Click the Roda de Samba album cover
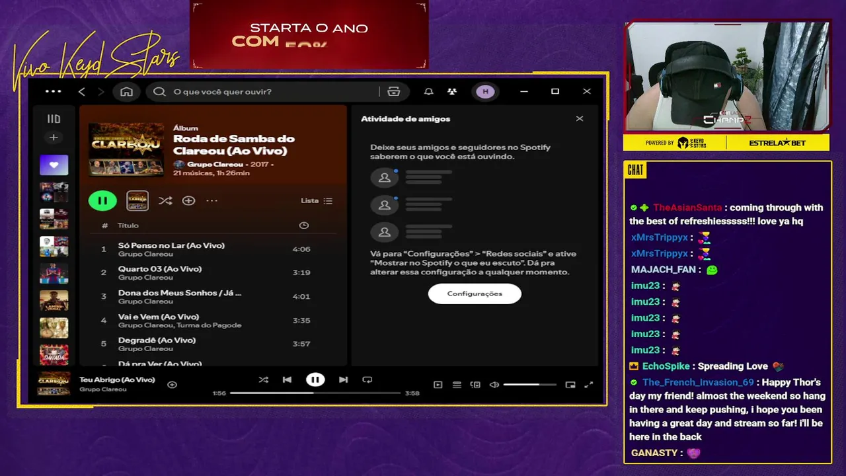 tap(126, 149)
